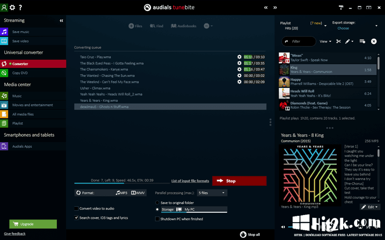The width and height of the screenshot is (385, 240).
Task: Click the forward navigation double arrow
Action: click(x=275, y=8)
